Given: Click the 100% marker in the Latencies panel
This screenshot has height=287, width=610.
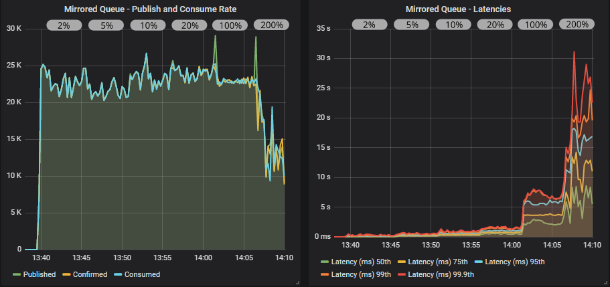Looking at the screenshot, I should 536,25.
